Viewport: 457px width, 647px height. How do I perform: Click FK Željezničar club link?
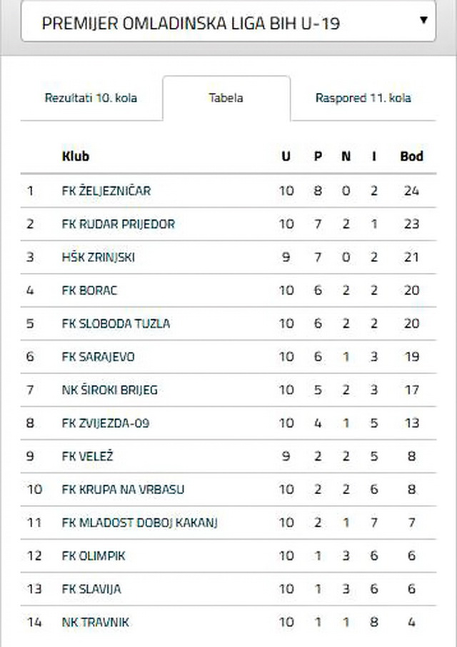pos(106,191)
